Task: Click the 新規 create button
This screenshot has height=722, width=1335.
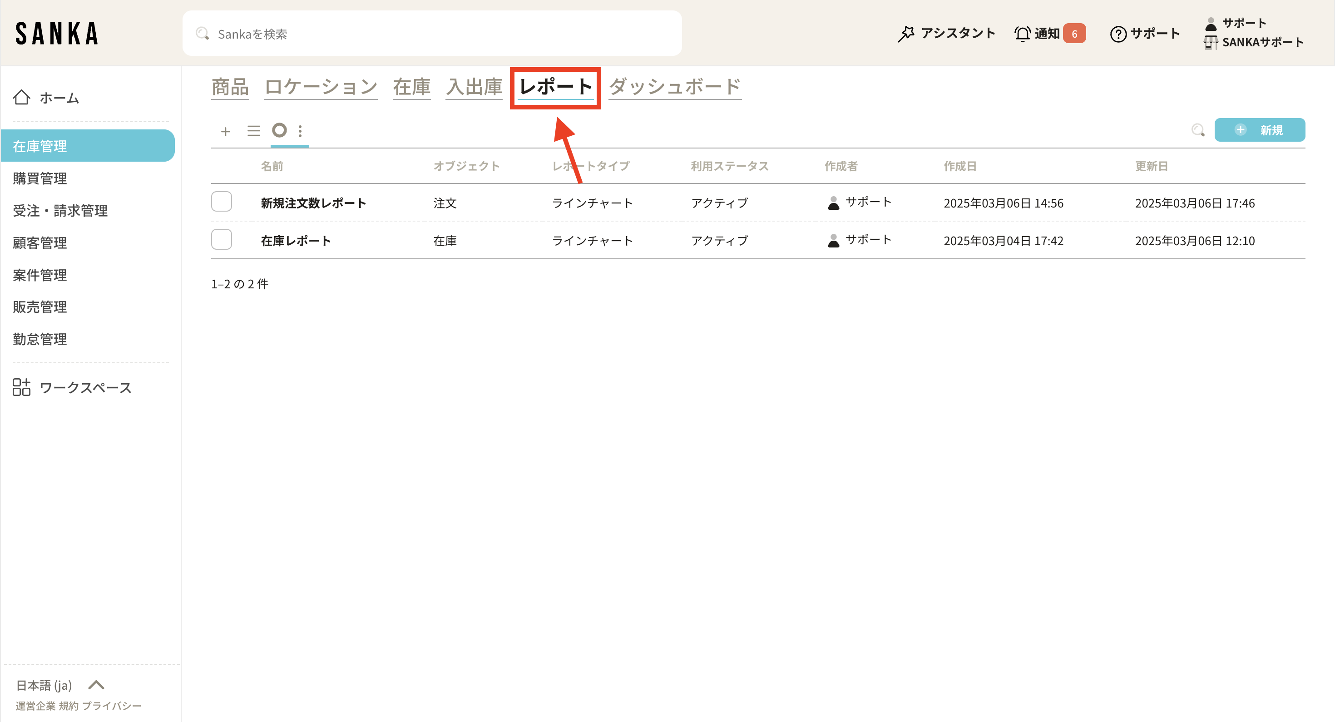Action: (1259, 130)
